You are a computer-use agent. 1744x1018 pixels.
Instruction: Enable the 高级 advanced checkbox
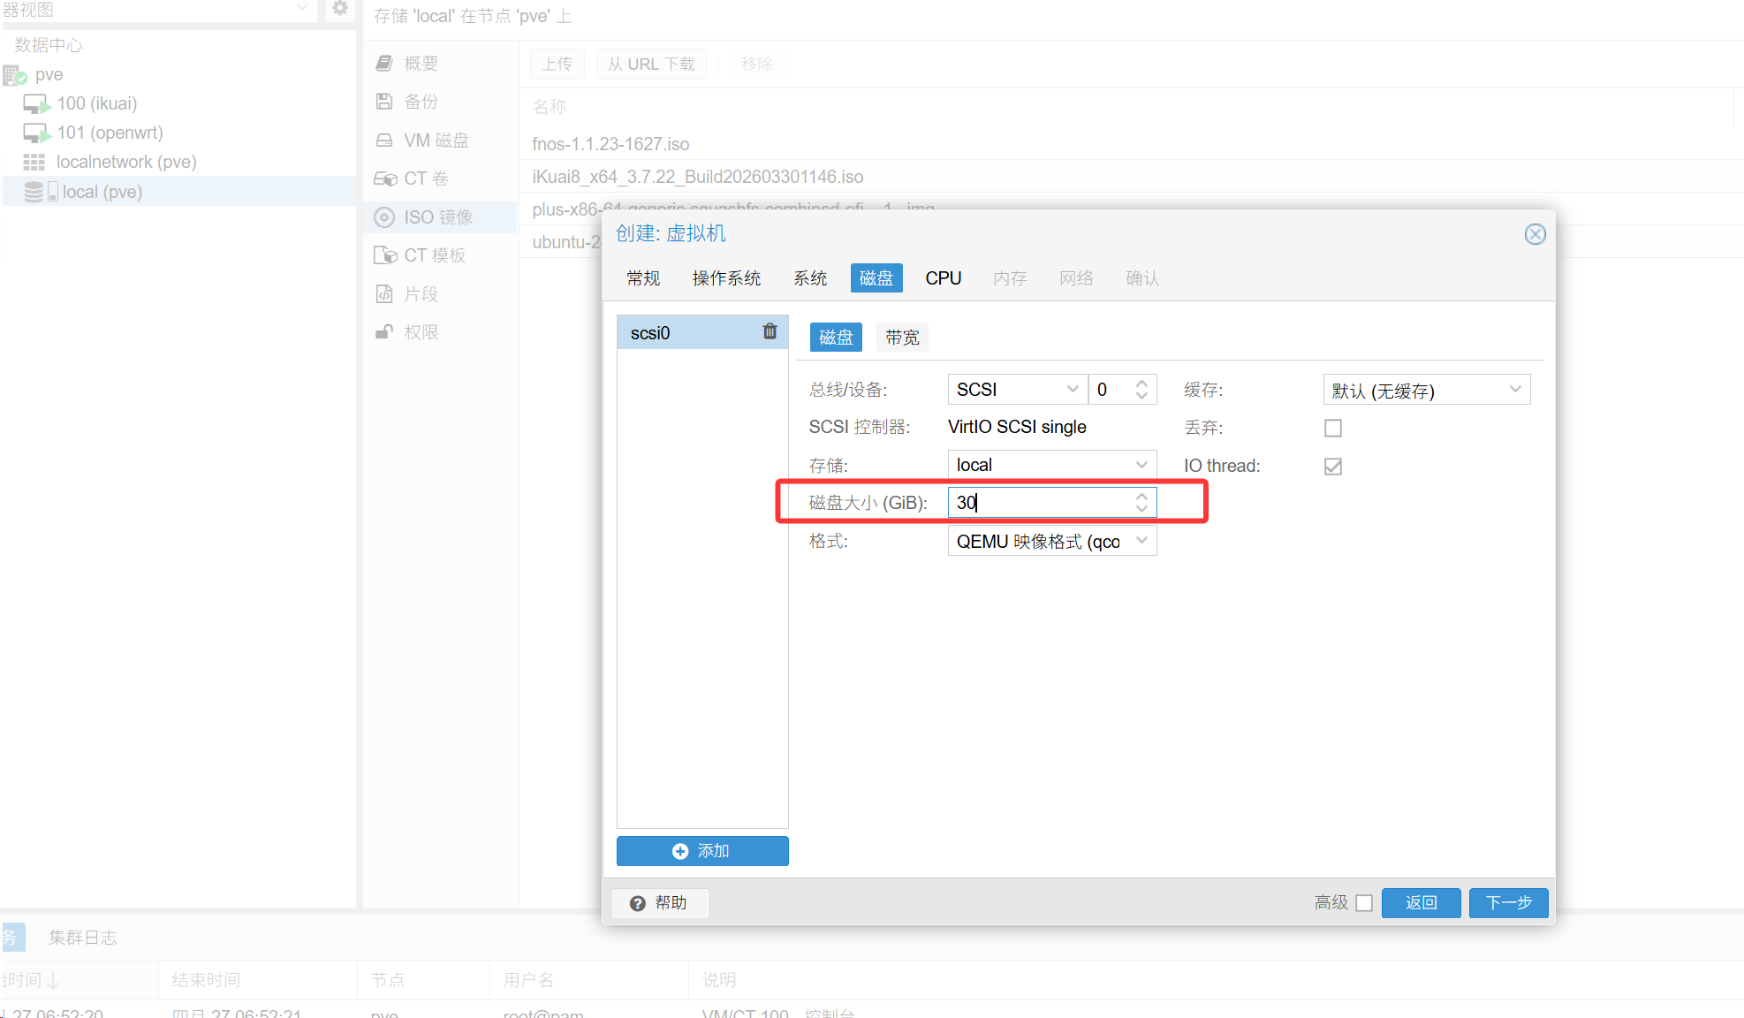coord(1364,903)
